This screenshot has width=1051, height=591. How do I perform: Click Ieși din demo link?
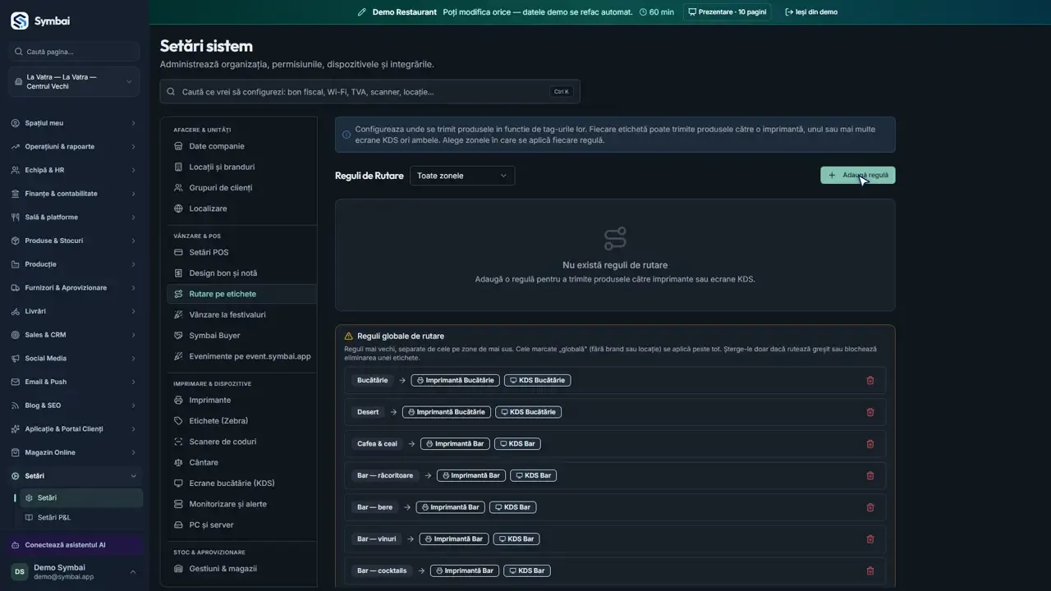[x=811, y=12]
